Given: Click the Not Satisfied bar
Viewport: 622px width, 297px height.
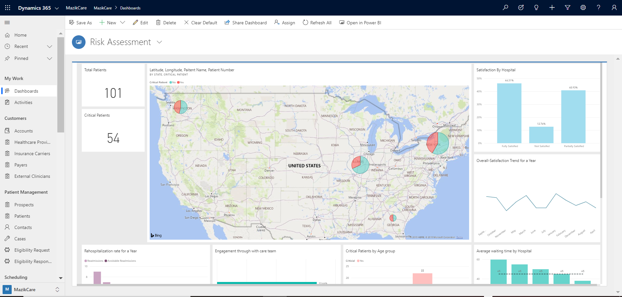Looking at the screenshot, I should click(x=541, y=135).
